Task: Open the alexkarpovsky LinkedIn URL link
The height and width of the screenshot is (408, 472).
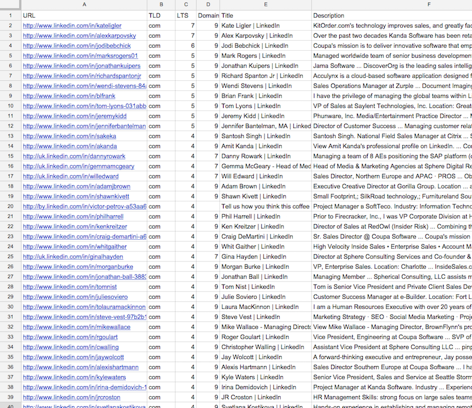Action: (x=80, y=35)
